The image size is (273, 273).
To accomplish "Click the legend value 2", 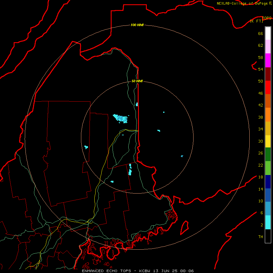I will 262,225.
